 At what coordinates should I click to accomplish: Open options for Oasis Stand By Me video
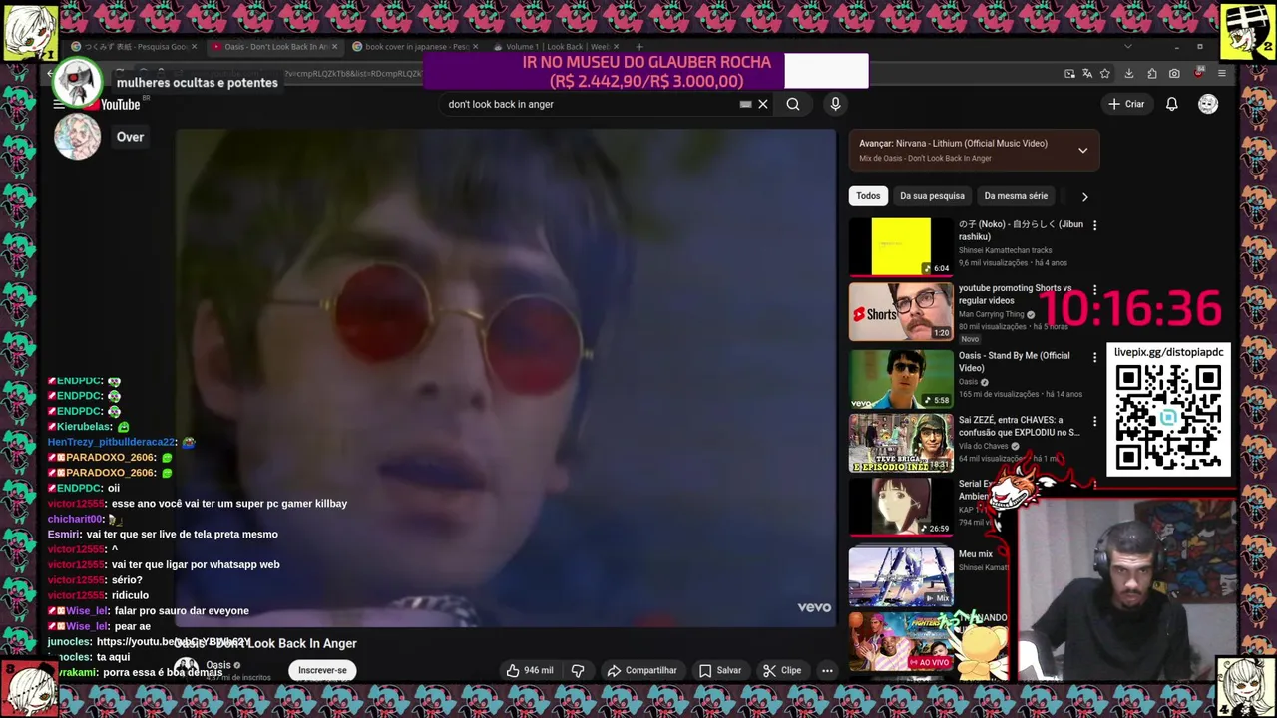[x=1094, y=357]
